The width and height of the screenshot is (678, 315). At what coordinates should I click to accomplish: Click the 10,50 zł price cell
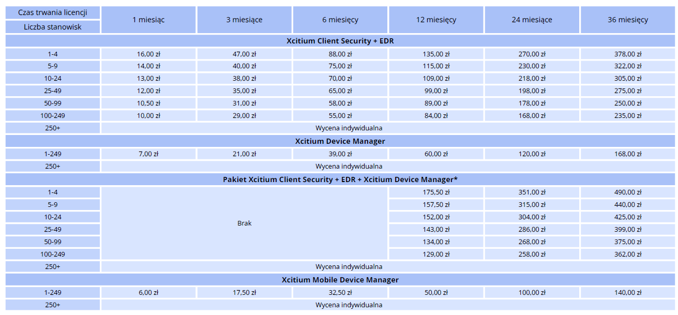tap(148, 103)
